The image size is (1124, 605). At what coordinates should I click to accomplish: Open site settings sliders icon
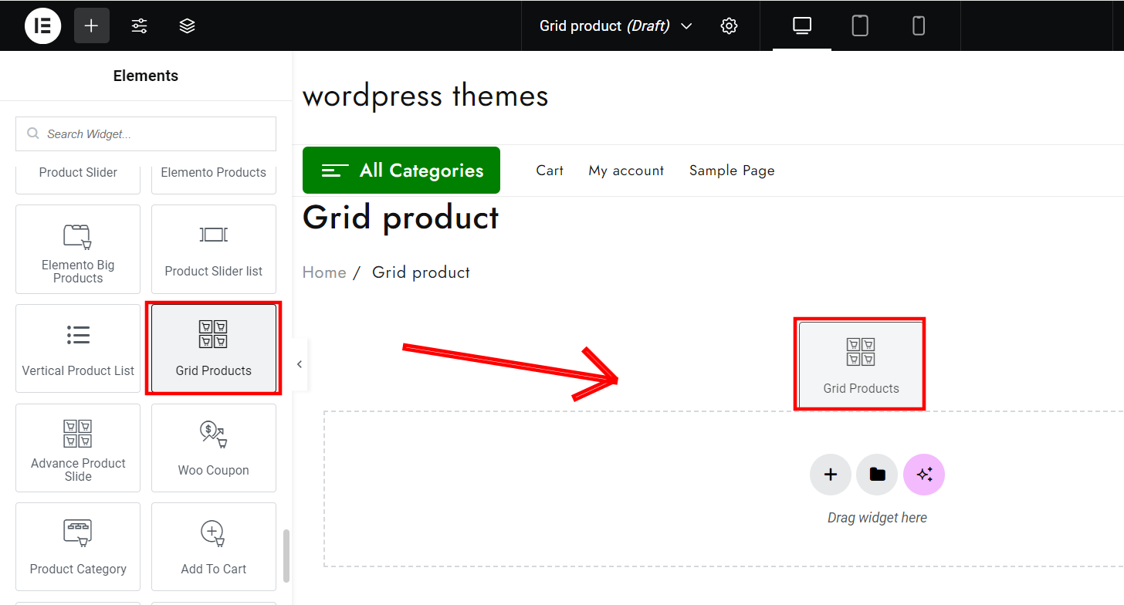click(139, 25)
